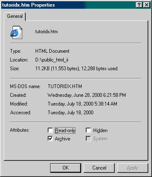Click the Archive label text

[63, 139]
